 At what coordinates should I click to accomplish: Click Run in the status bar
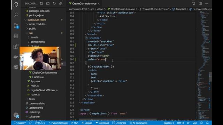(x=75, y=123)
